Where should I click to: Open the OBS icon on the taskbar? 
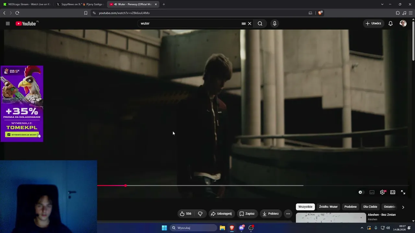pyautogui.click(x=251, y=228)
